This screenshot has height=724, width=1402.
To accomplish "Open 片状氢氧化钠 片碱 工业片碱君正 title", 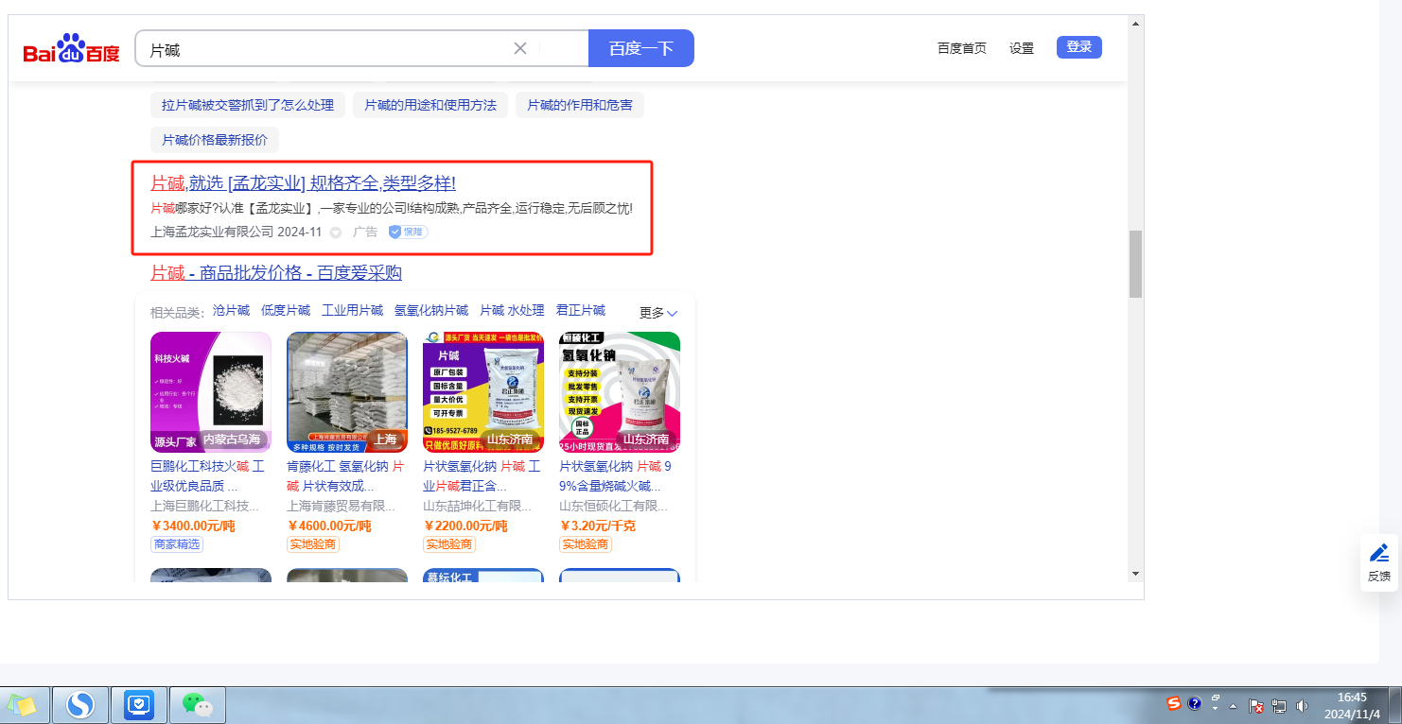I will click(482, 476).
